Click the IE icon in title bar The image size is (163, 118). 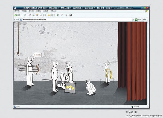click(x=15, y=8)
